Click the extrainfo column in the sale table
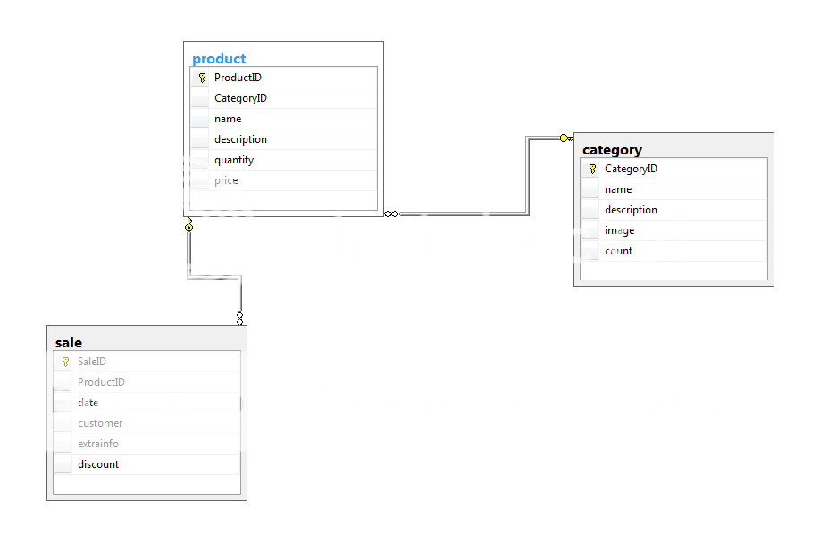 tap(98, 443)
